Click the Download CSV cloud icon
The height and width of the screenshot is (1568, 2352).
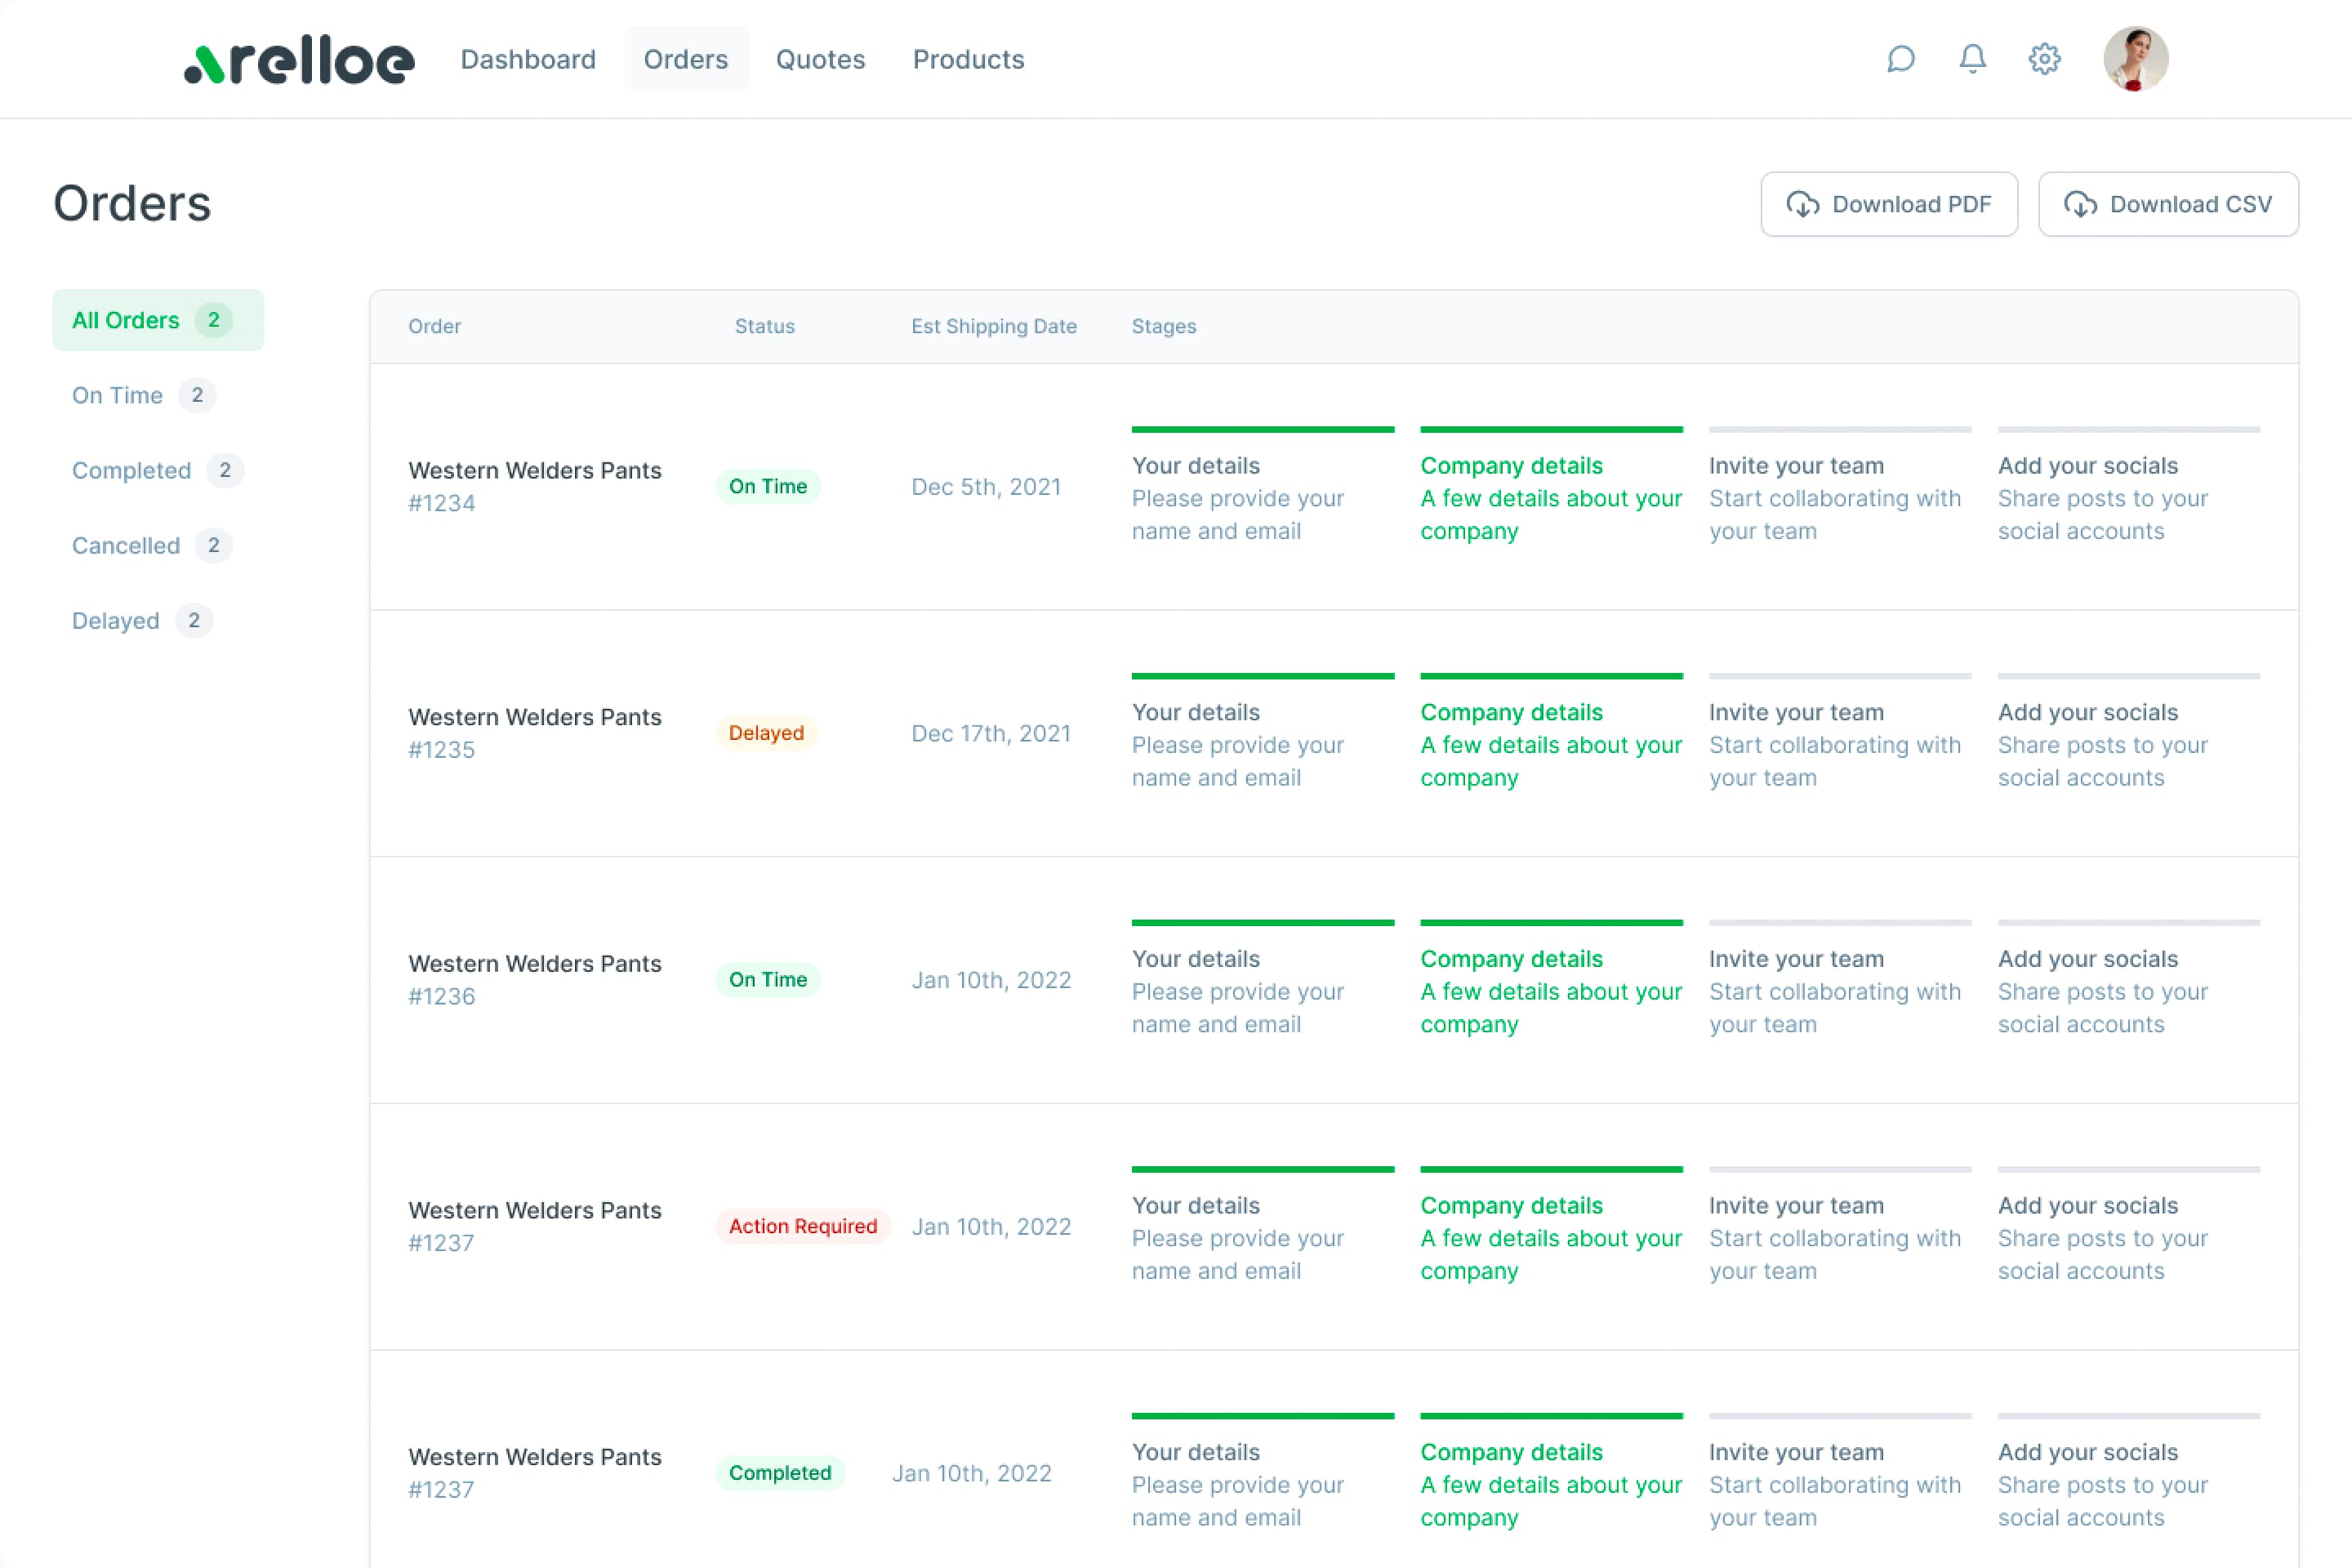click(x=2080, y=204)
